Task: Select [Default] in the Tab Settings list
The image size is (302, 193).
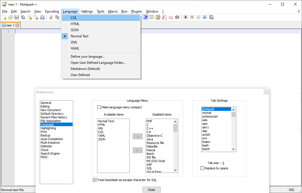Action: coord(216,109)
